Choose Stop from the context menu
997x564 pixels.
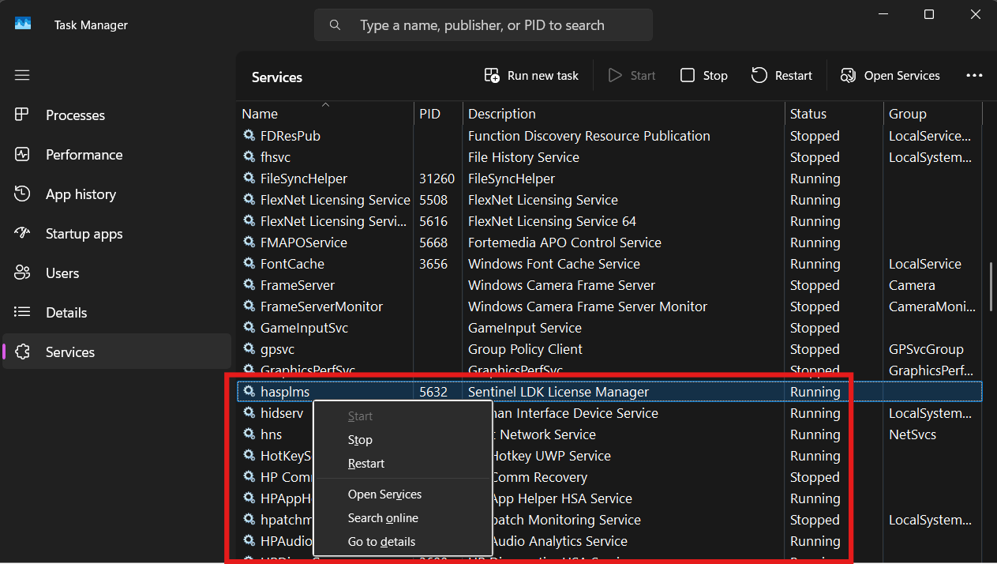[360, 440]
